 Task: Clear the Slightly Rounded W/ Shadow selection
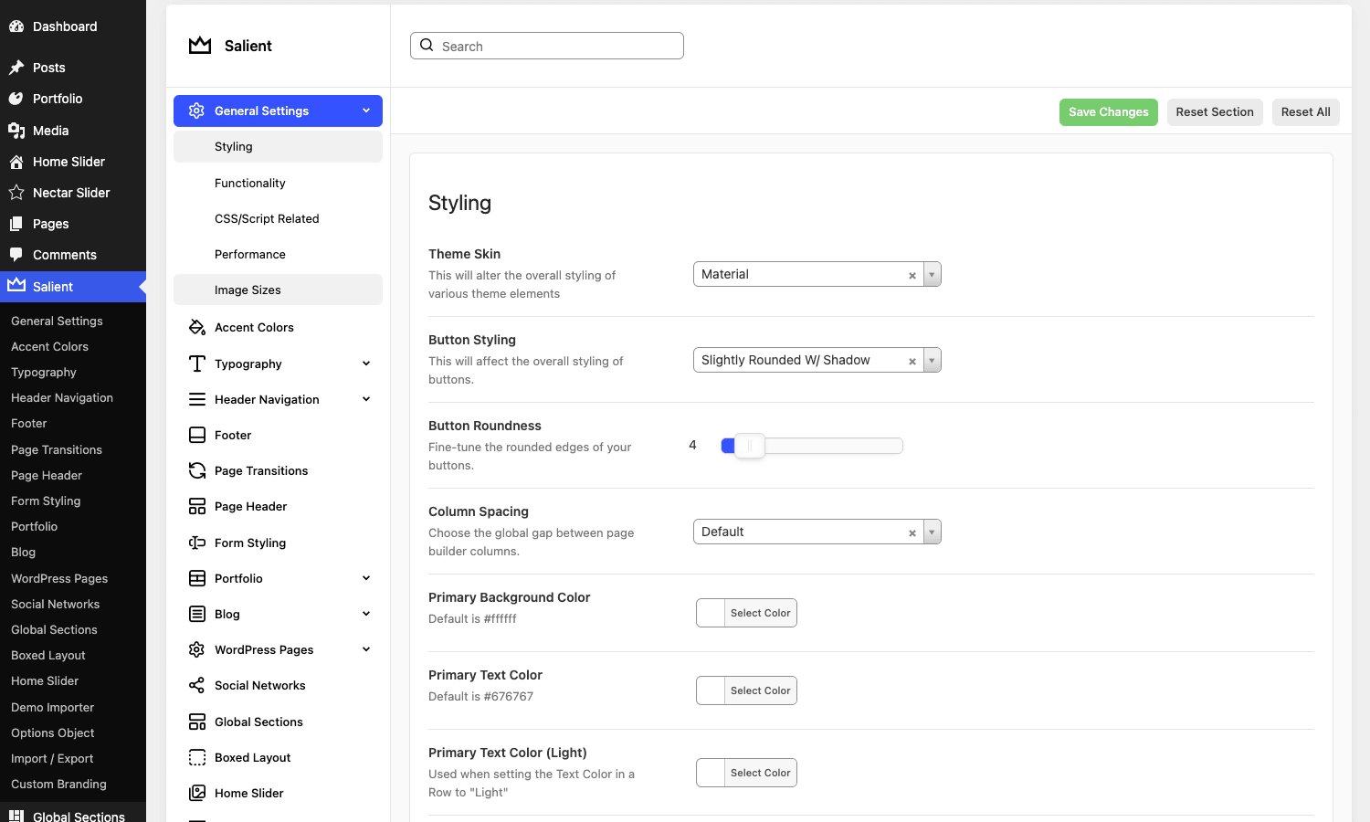[x=912, y=361]
